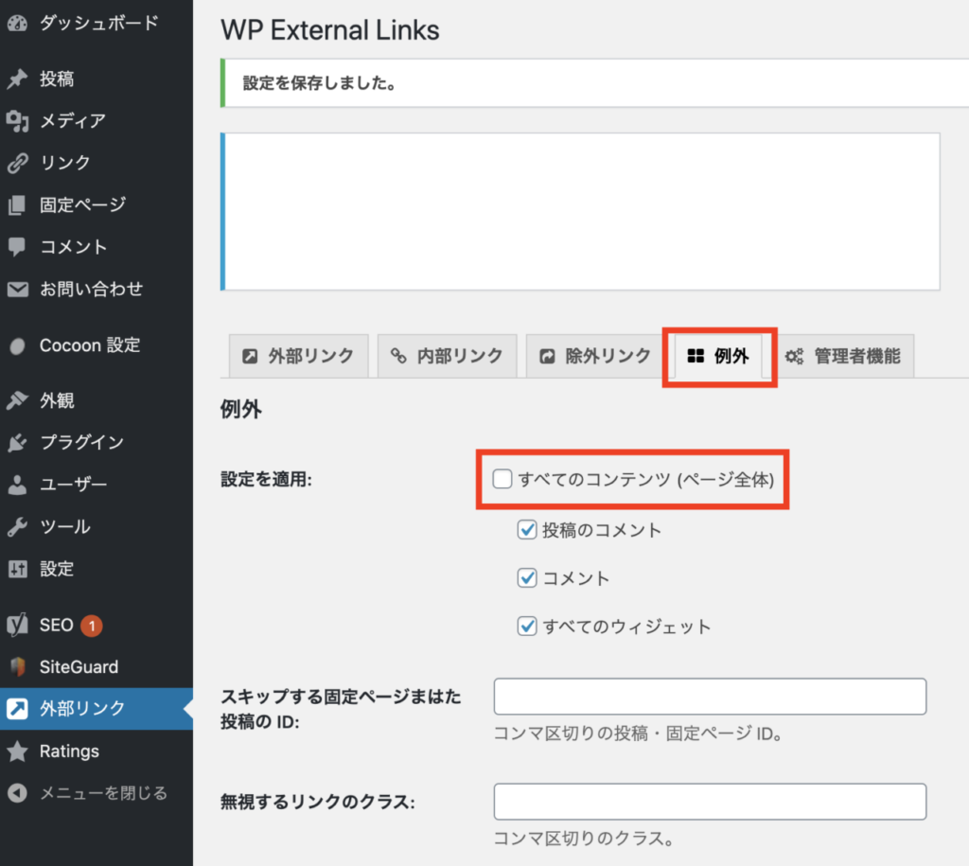Enable すべてのコンテンツ (ページ全体) checkbox
Screen dimensions: 969x866
tap(502, 479)
